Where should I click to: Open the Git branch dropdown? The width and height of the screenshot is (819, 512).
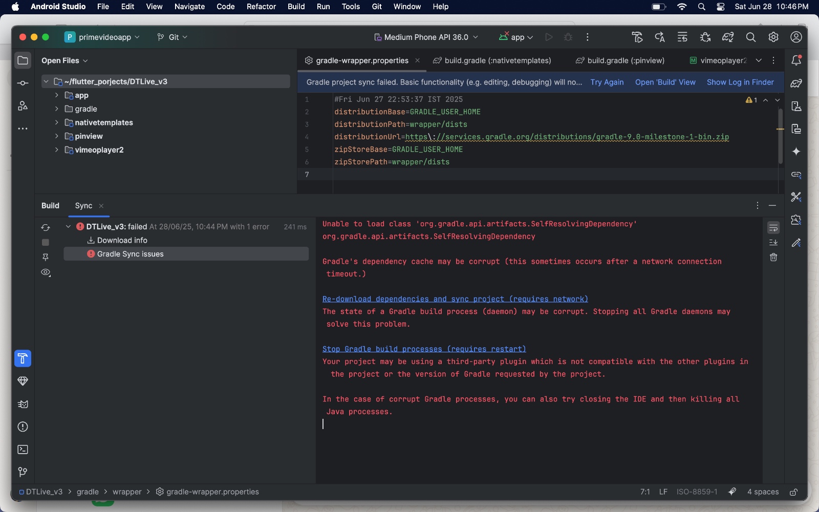(x=173, y=37)
